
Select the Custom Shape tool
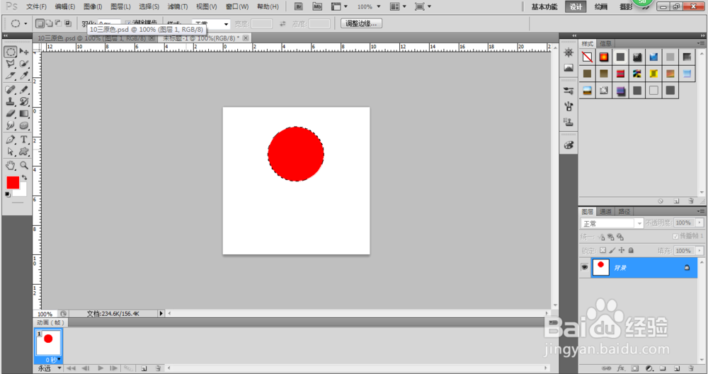click(x=24, y=152)
